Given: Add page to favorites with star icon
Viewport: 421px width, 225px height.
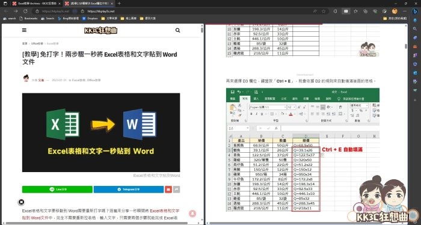Looking at the screenshot, I should (x=324, y=11).
